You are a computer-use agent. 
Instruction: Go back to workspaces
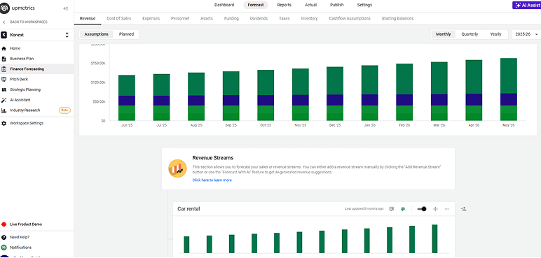coord(25,22)
